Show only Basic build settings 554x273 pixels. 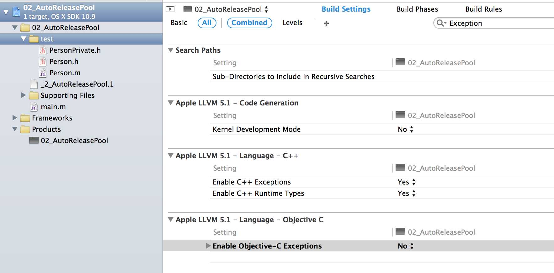(x=179, y=23)
